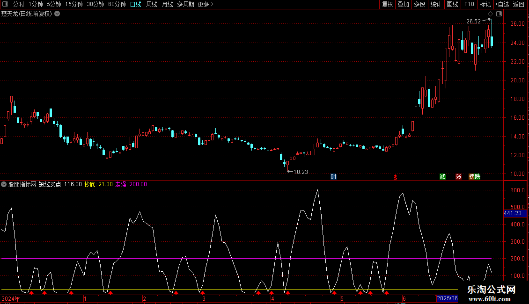
Task: Expand the 更多 periods menu
Action: point(206,4)
